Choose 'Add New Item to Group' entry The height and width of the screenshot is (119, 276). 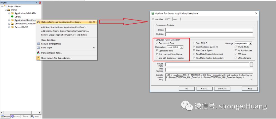click(x=66, y=27)
